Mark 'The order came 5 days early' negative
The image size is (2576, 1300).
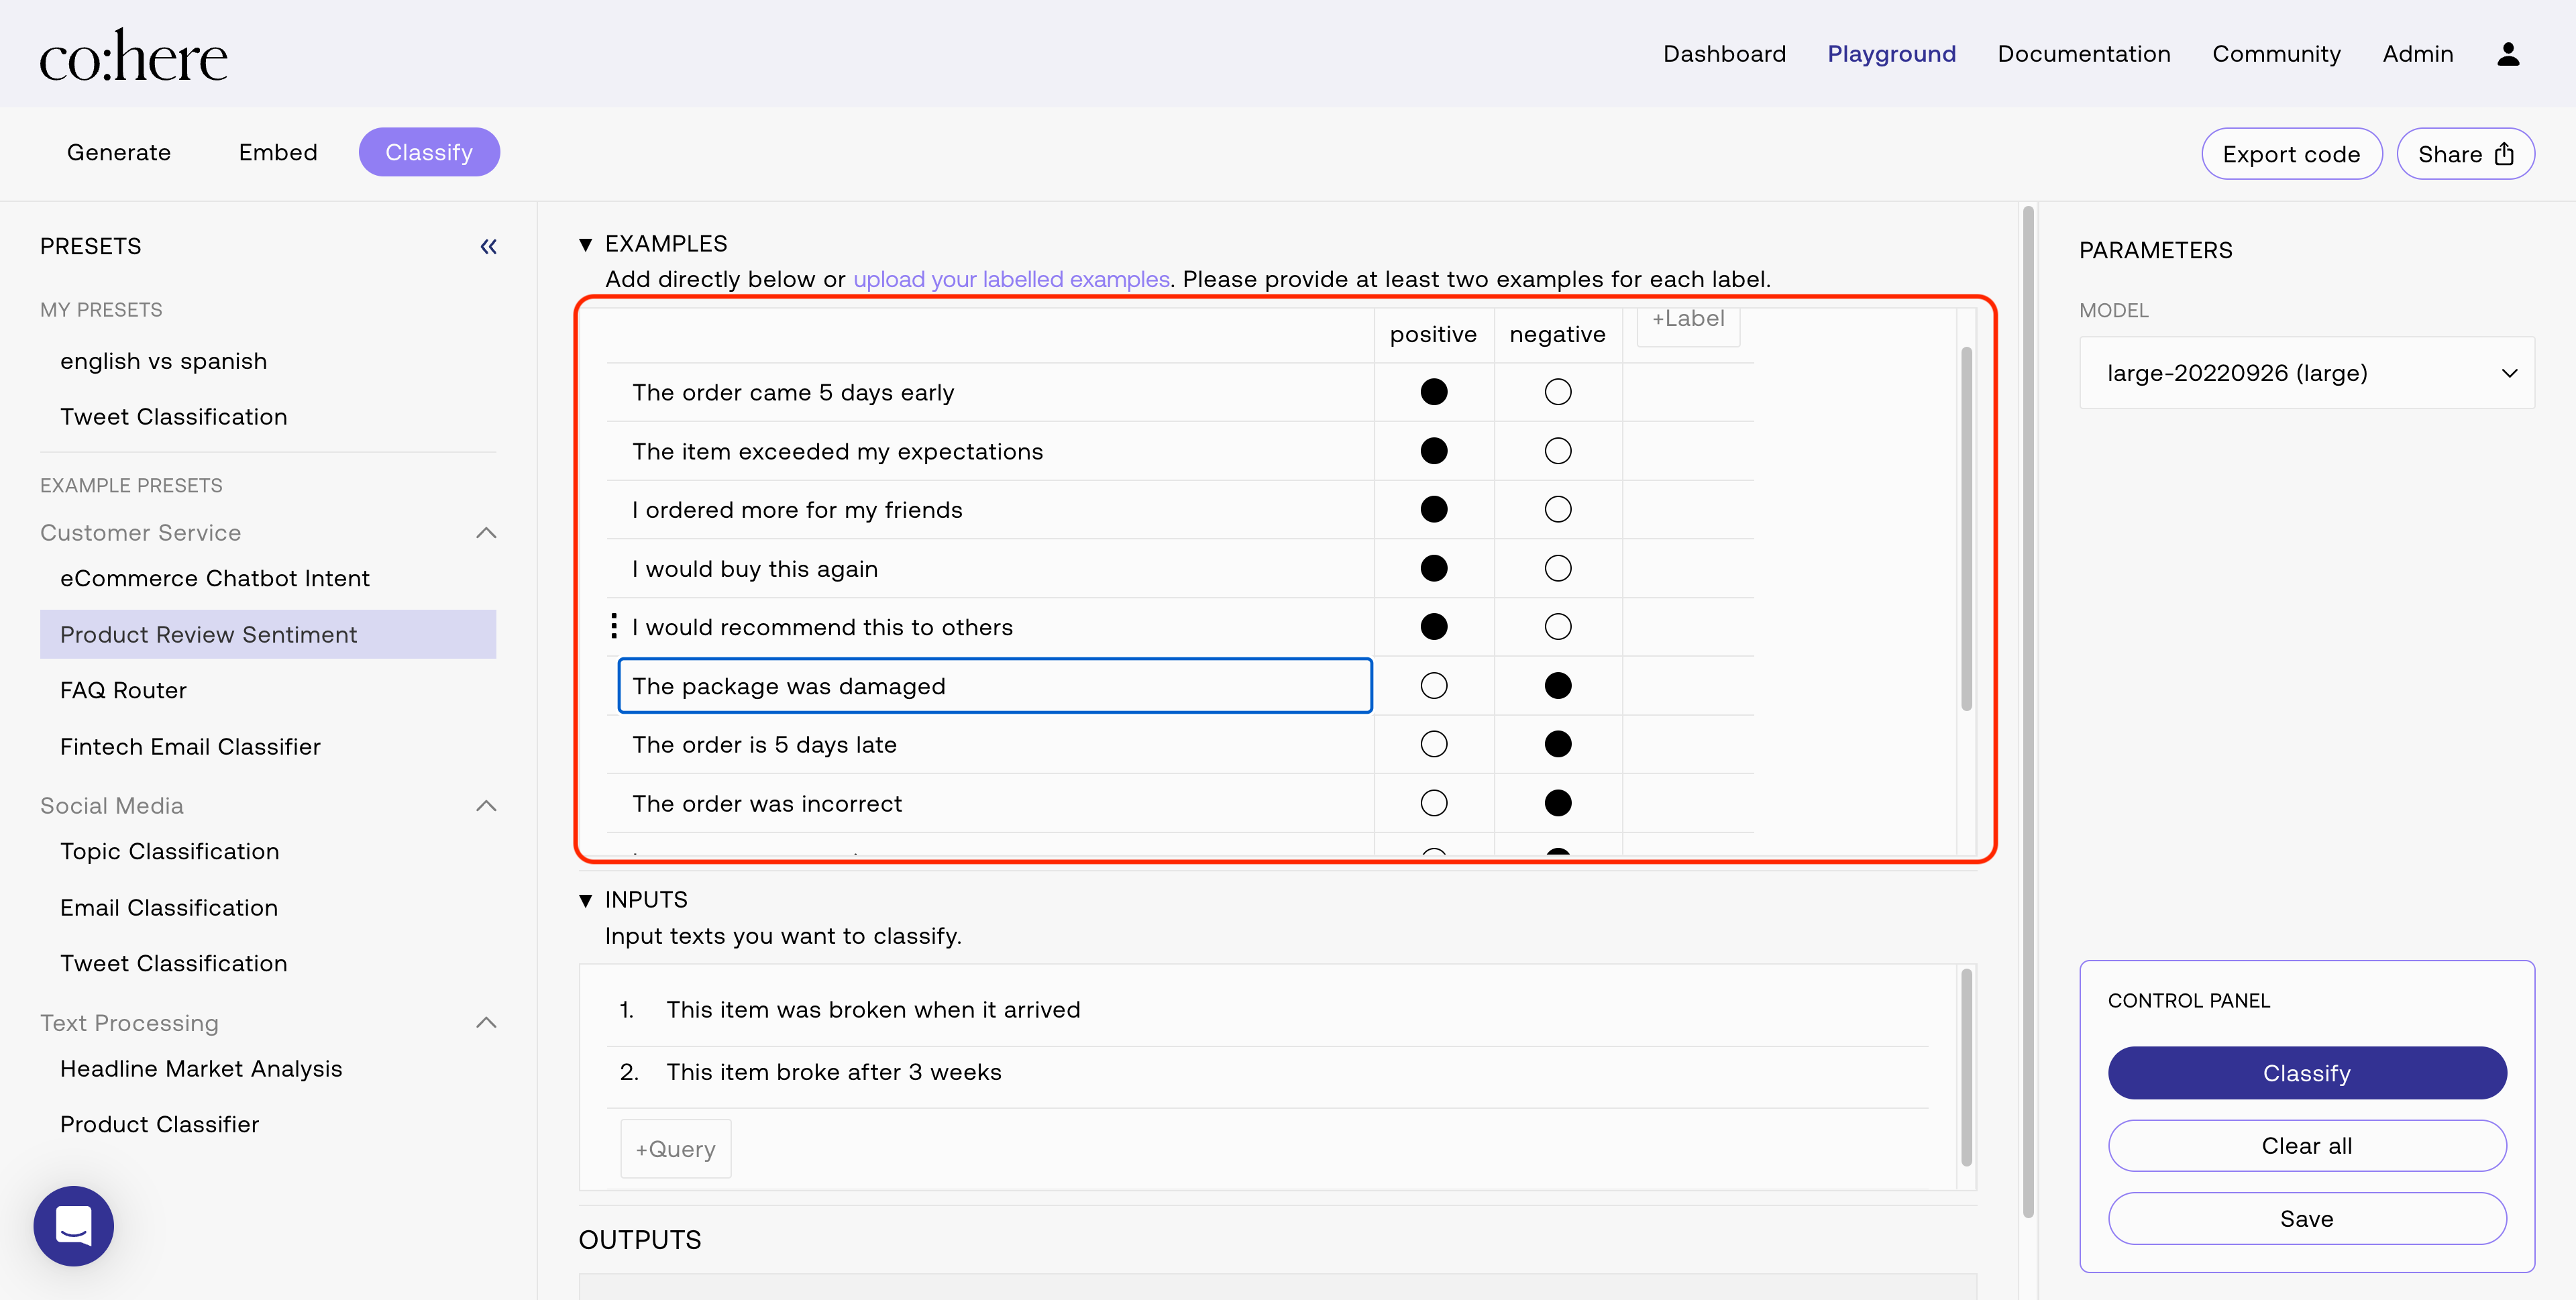tap(1557, 392)
